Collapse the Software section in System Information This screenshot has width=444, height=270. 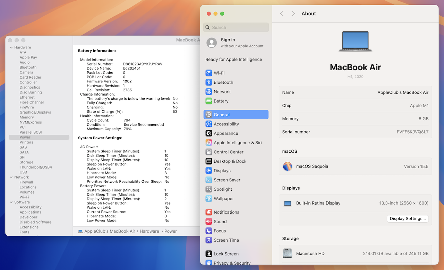click(11, 202)
